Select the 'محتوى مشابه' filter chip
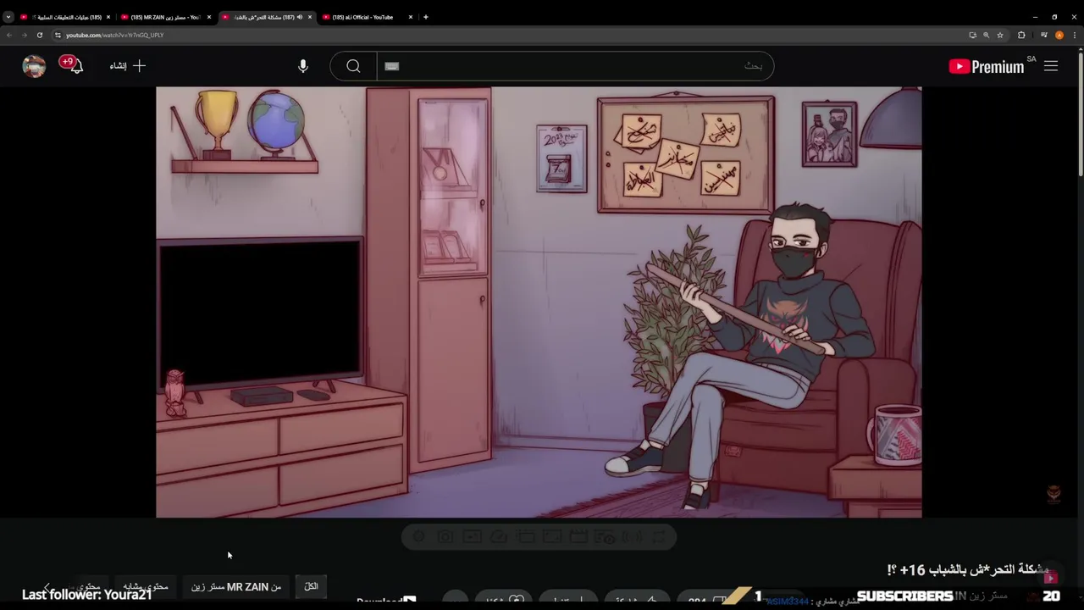The height and width of the screenshot is (610, 1084). point(146,586)
